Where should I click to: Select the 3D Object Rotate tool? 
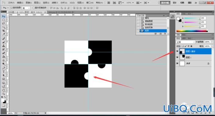coord(4,83)
